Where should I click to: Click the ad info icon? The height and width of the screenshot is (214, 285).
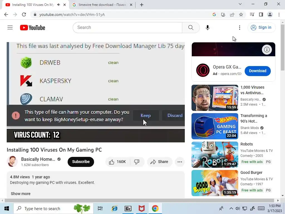tap(267, 50)
